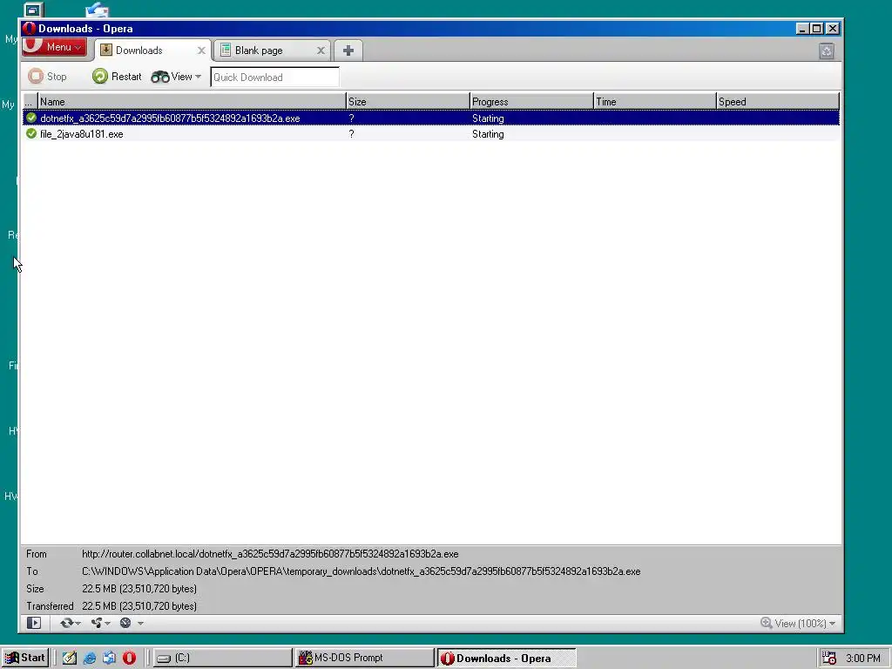This screenshot has width=892, height=669.
Task: Sort downloads by Progress column header
Action: [x=531, y=101]
